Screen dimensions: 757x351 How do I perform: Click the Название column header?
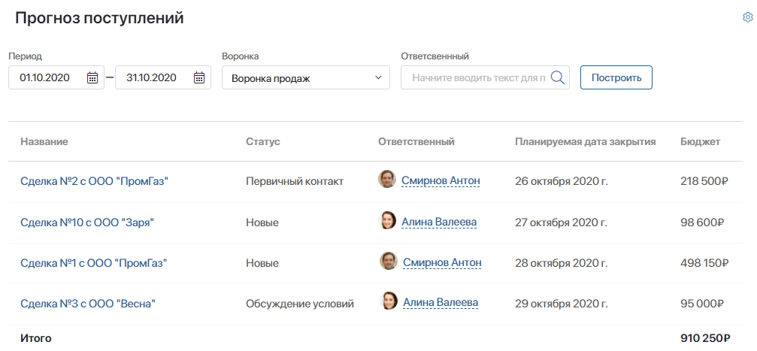pos(44,141)
